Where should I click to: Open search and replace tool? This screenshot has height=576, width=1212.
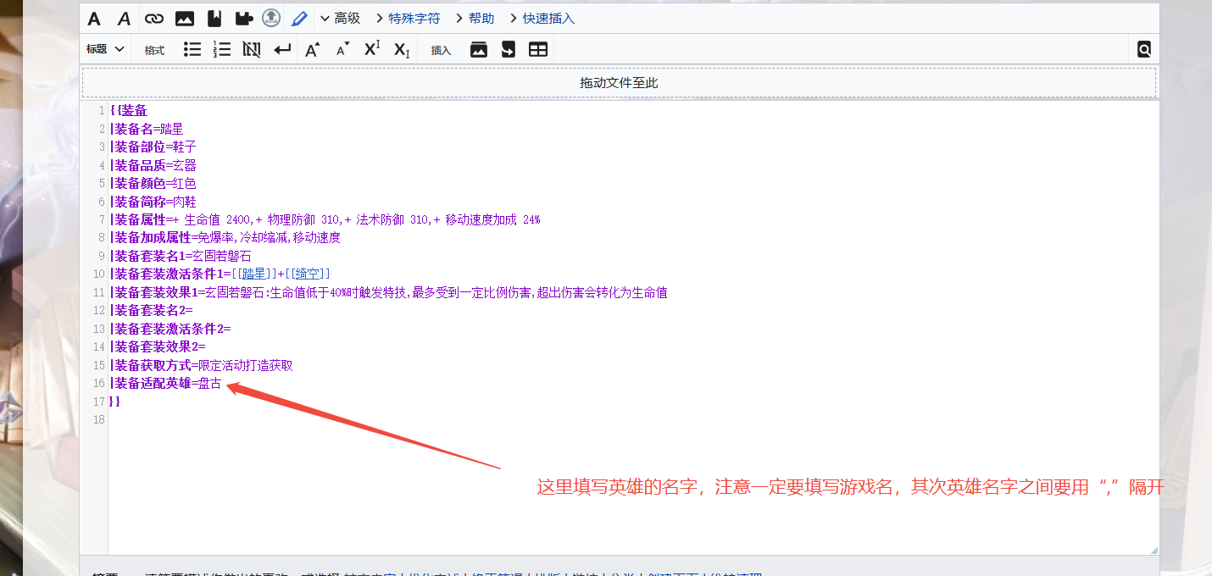click(1144, 49)
